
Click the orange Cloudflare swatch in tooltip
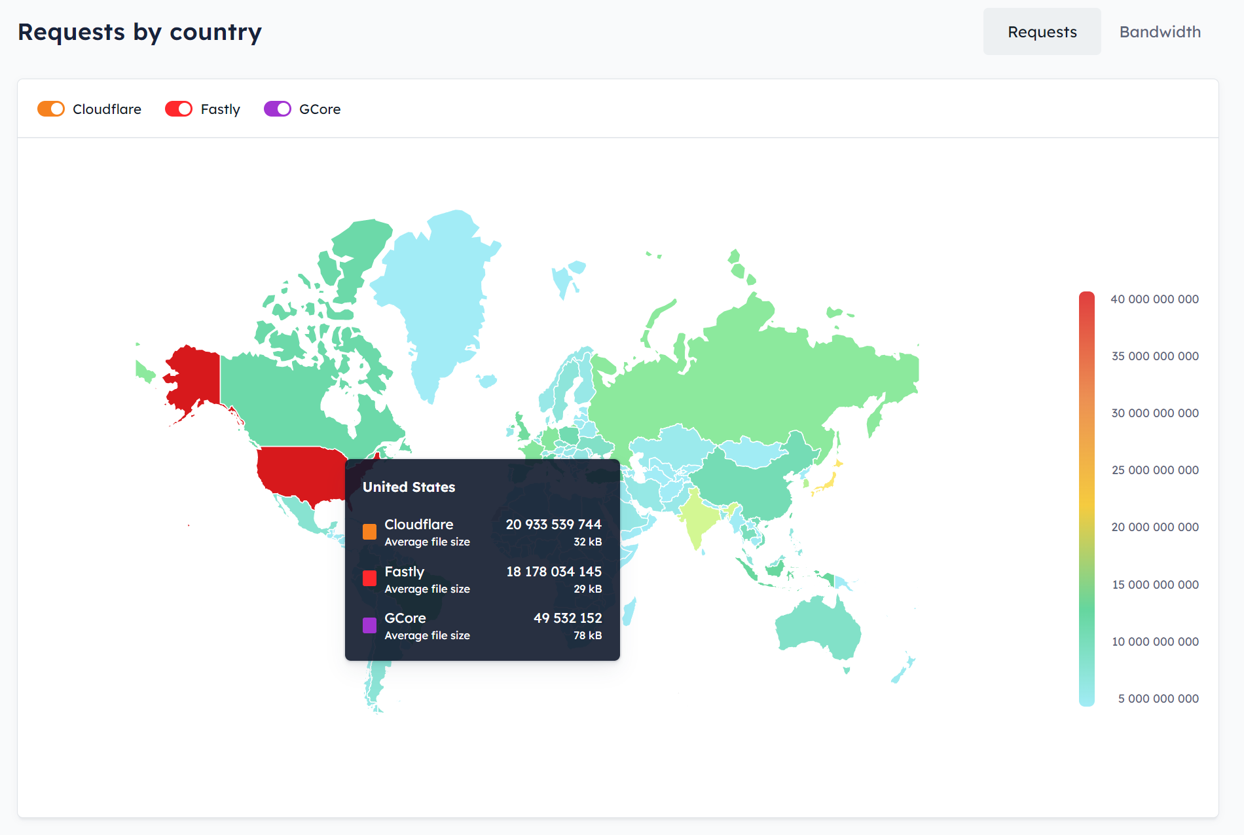pos(369,532)
